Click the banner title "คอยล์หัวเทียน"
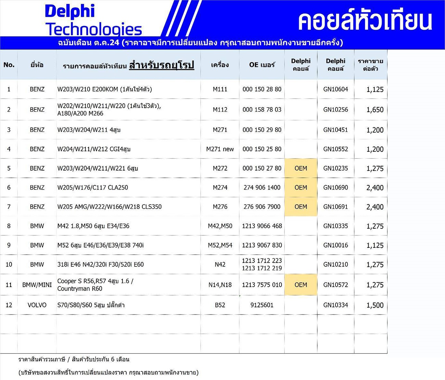The height and width of the screenshot is (380, 445). click(365, 20)
